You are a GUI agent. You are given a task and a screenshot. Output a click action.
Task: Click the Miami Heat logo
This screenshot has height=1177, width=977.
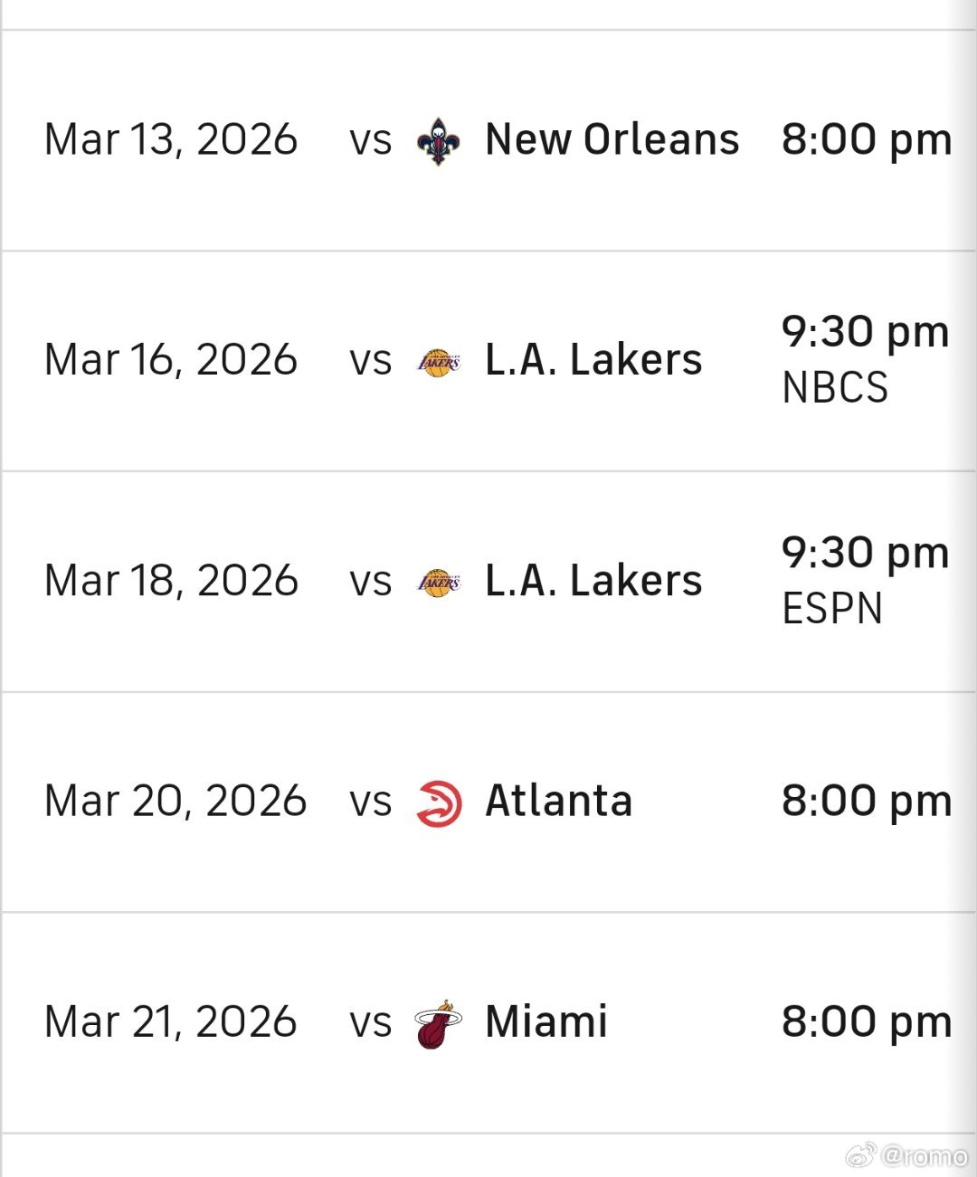pos(439,1024)
